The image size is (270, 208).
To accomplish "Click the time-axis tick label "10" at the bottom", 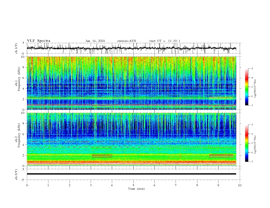I will click(x=240, y=185).
